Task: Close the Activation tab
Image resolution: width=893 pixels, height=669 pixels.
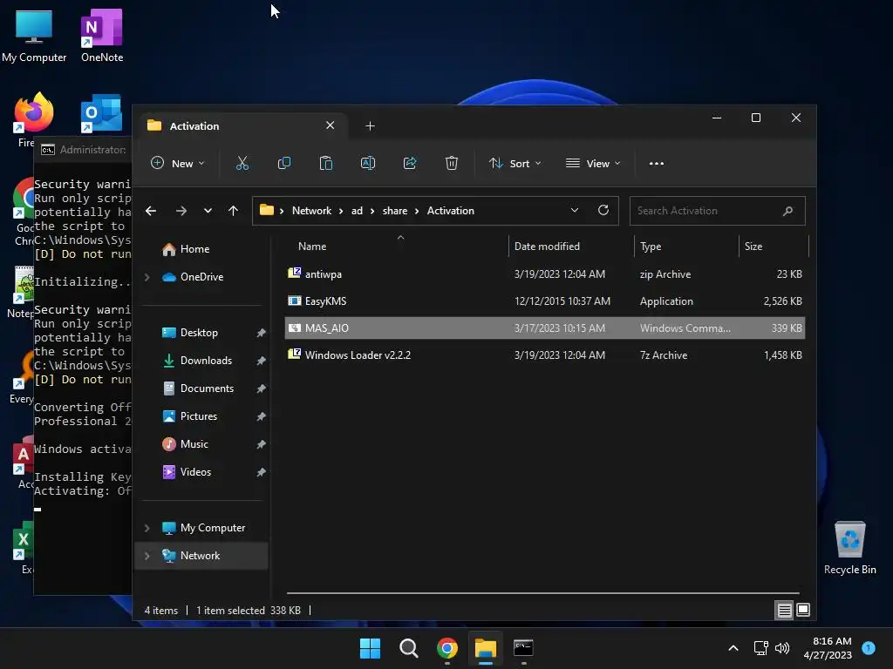Action: (330, 125)
